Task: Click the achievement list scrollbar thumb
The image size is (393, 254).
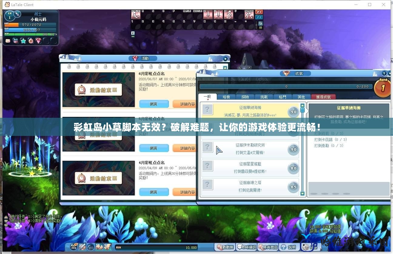Action: pos(302,110)
